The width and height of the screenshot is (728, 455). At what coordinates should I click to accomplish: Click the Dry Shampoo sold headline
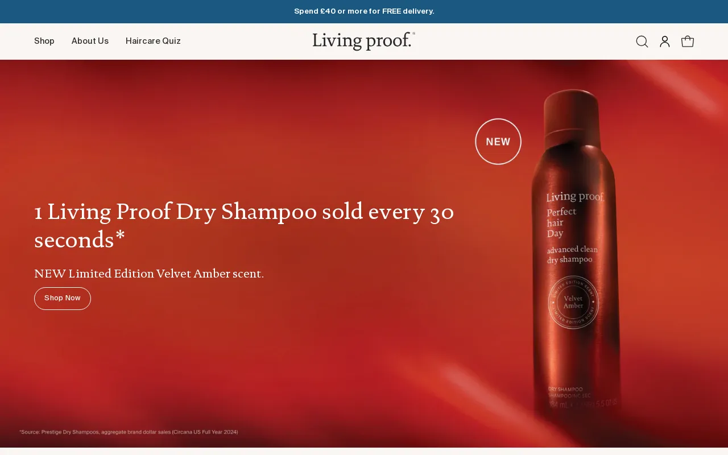coord(245,225)
